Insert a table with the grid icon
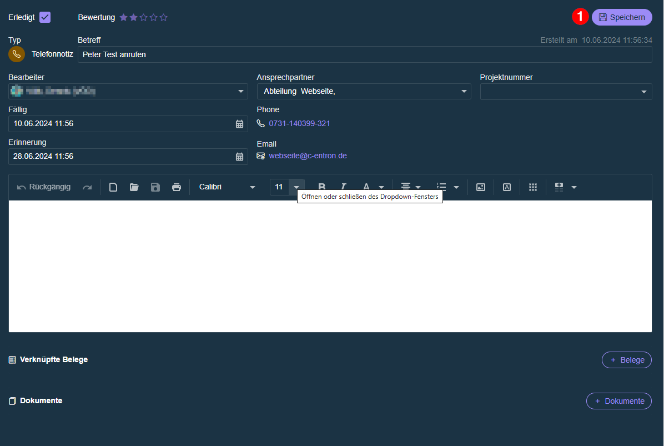 click(532, 187)
